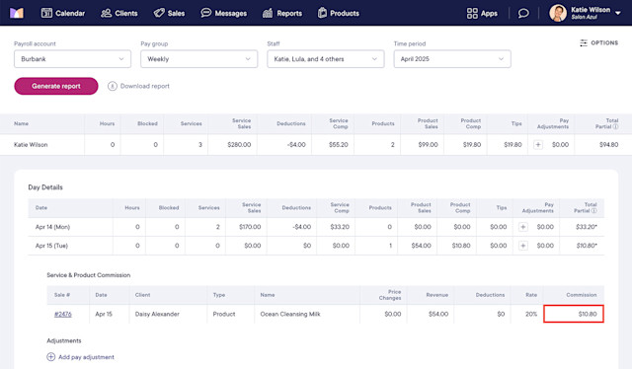
Task: Open the Pay group Weekly dropdown
Action: pyautogui.click(x=199, y=59)
